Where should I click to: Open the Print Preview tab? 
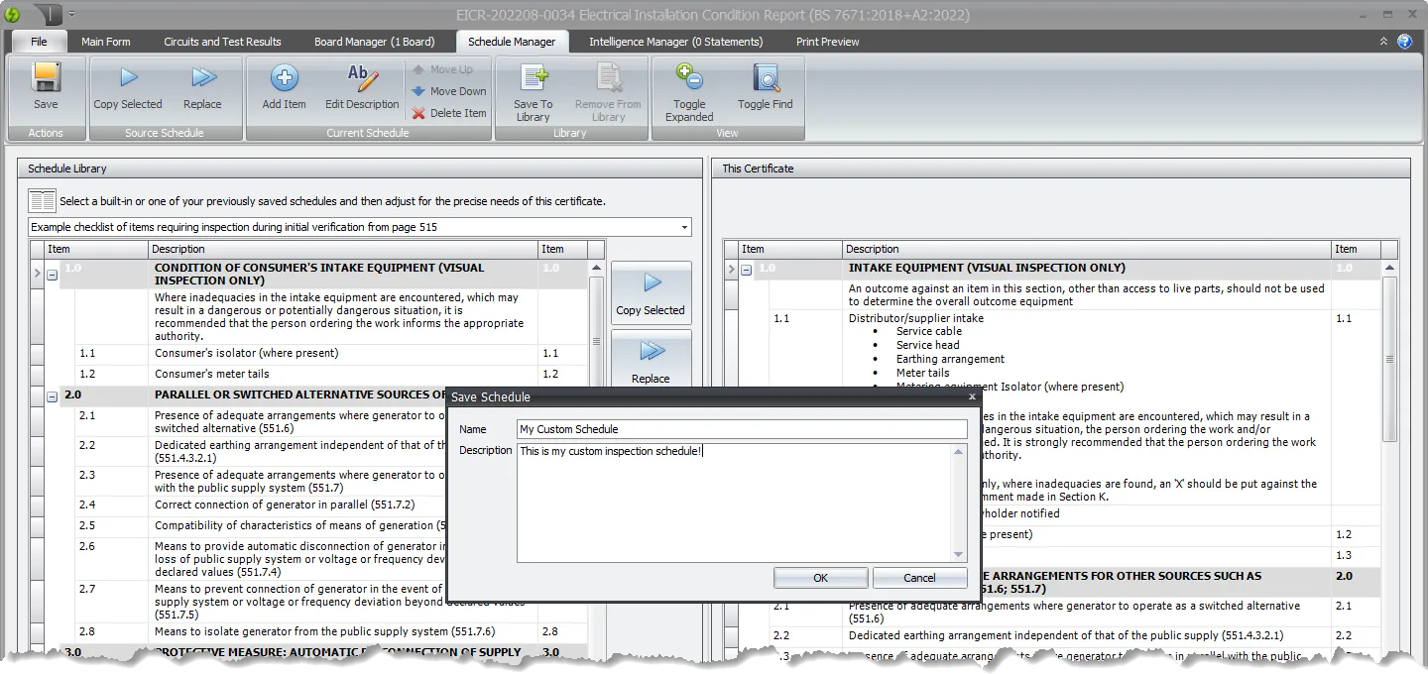pos(827,42)
